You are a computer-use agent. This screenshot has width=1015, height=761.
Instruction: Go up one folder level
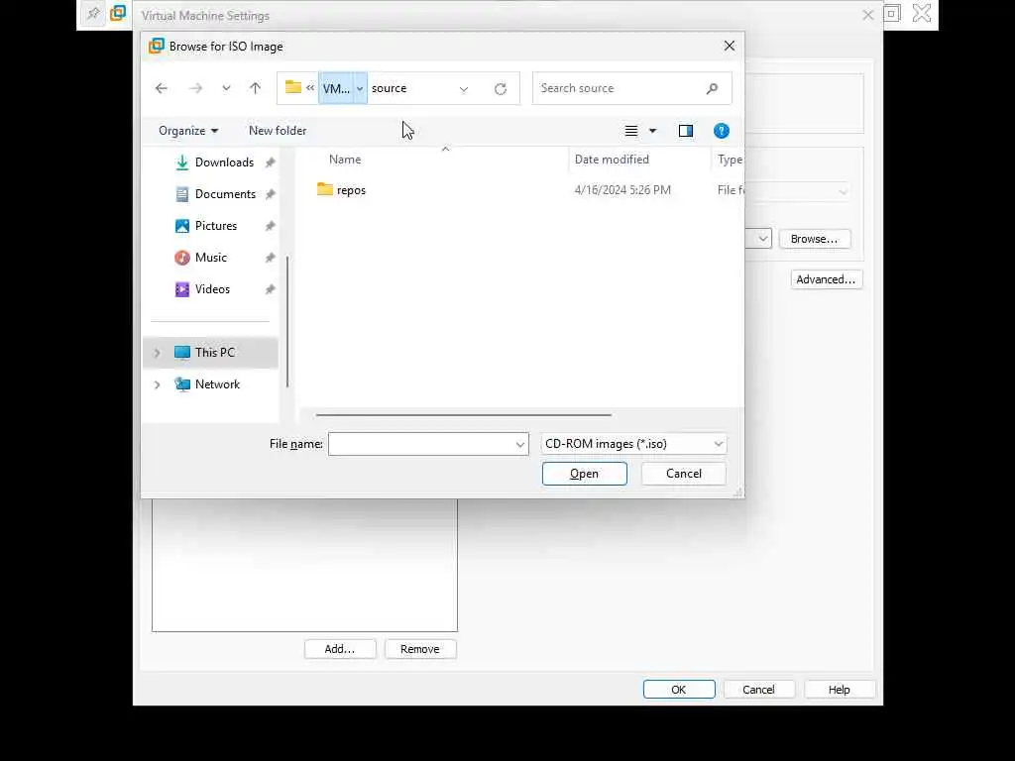(x=255, y=88)
